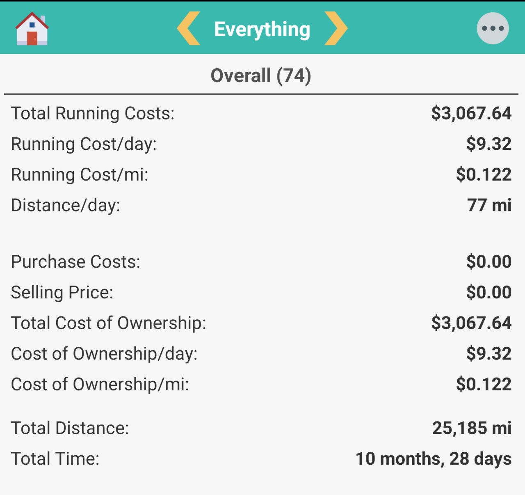Select the Total Cost of Ownership label
525x495 pixels.
click(x=109, y=323)
